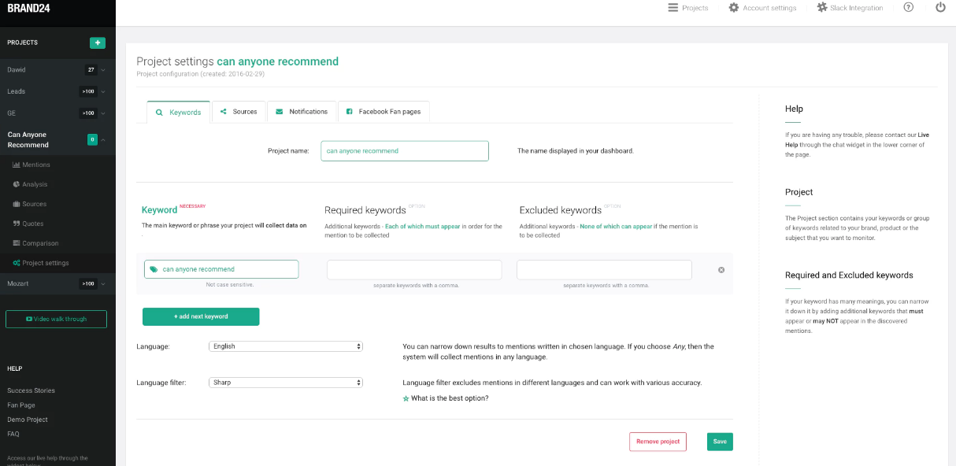The width and height of the screenshot is (956, 466).
Task: Remove keyword row with the x icon
Action: [721, 270]
